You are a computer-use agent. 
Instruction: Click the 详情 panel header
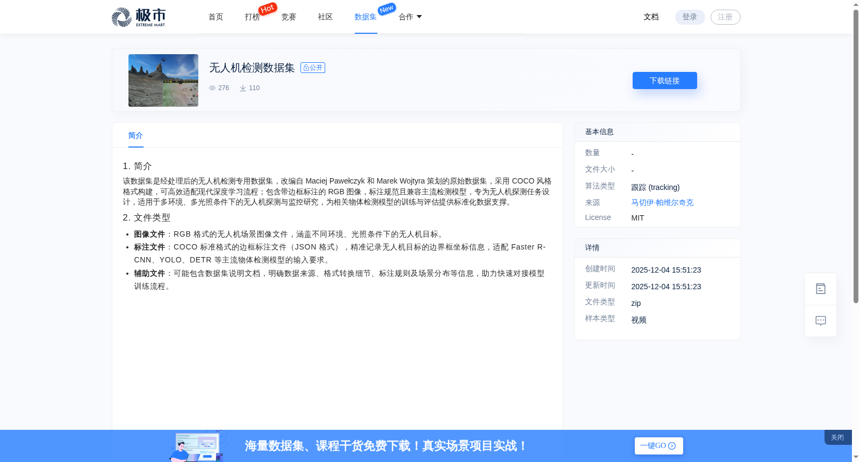pos(657,248)
